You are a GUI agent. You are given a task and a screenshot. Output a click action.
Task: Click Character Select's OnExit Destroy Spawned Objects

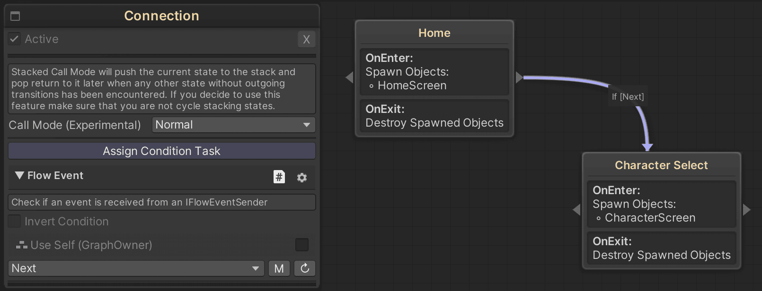point(662,248)
